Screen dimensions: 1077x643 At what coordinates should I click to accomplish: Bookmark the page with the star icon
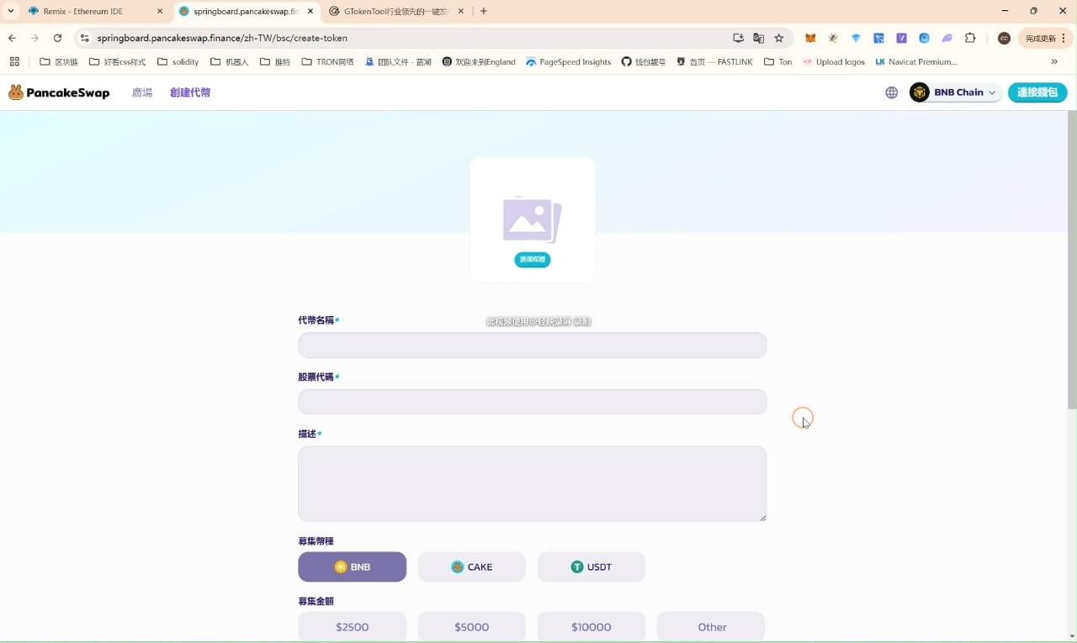pos(779,38)
